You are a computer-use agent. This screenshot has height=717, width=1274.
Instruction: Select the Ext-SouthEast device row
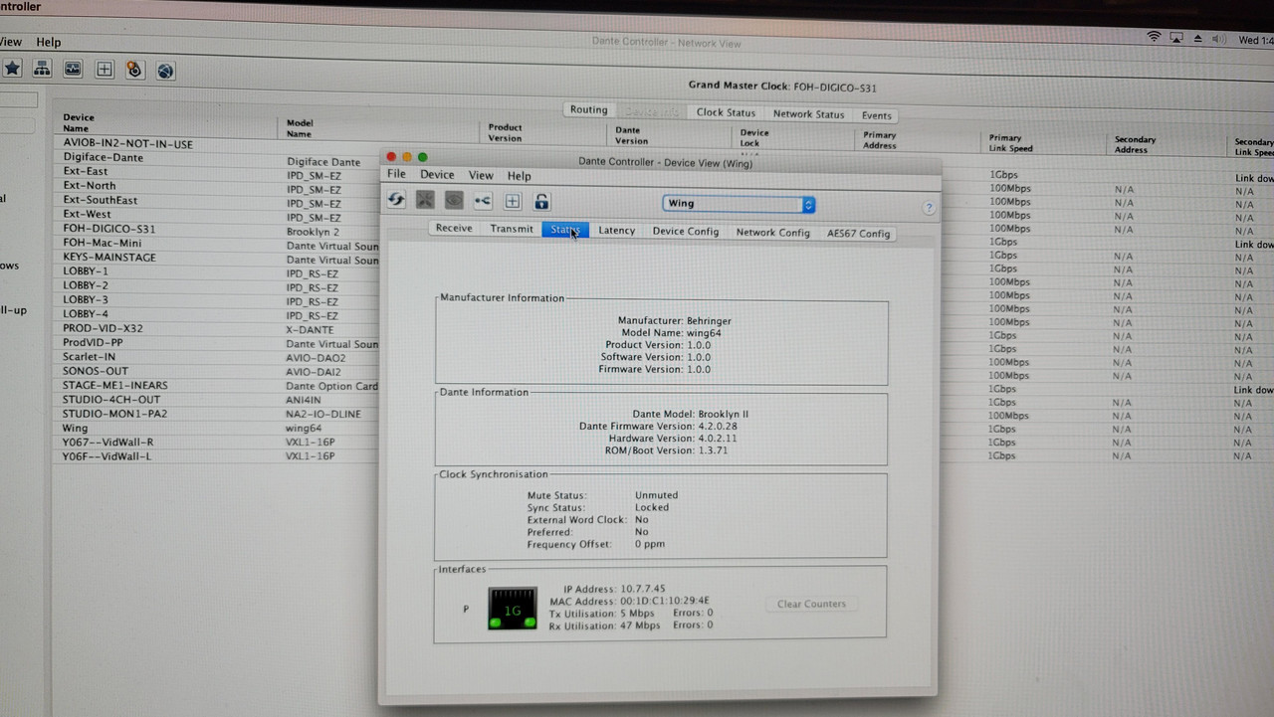click(x=101, y=200)
